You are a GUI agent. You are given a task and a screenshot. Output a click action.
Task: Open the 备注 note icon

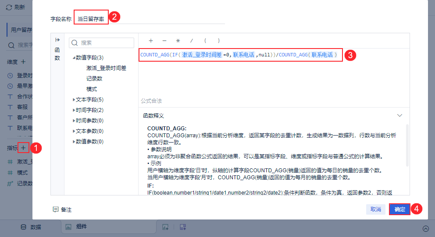tap(56, 209)
